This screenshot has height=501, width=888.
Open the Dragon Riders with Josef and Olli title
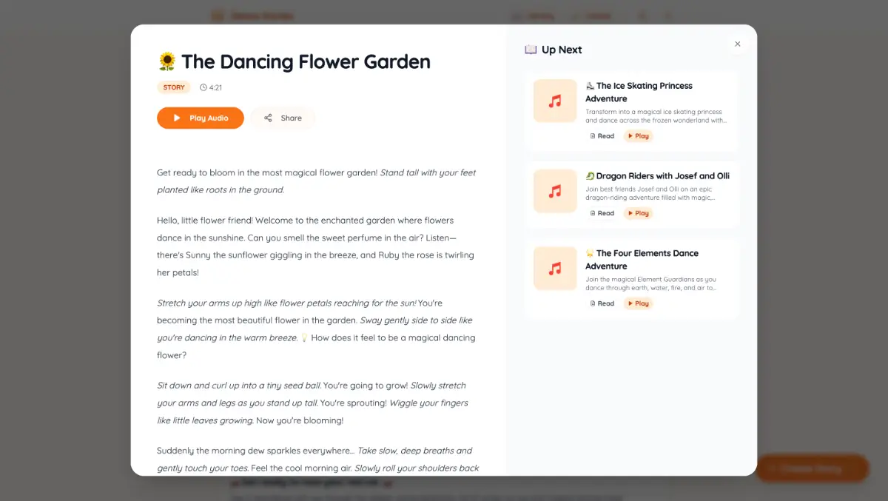[662, 176]
